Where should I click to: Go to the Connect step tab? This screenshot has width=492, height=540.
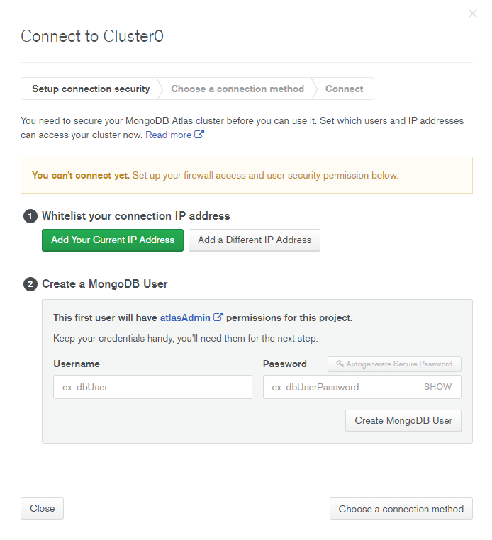pos(344,89)
